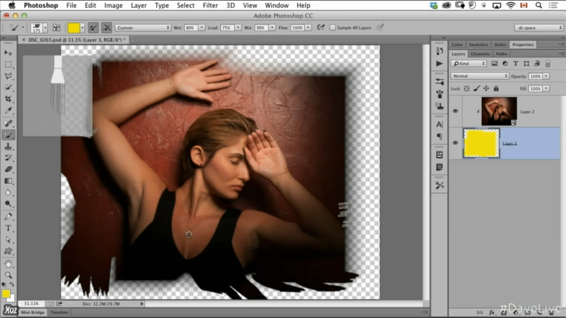Select the Healing Brush tool

pyautogui.click(x=8, y=123)
